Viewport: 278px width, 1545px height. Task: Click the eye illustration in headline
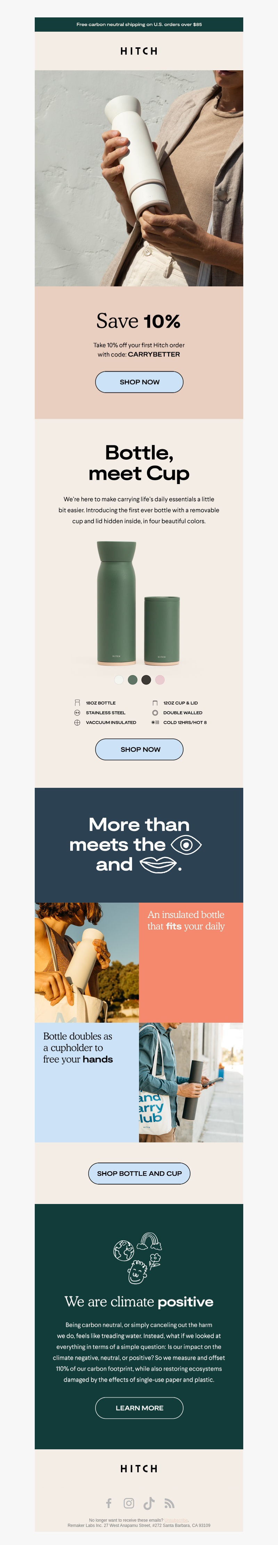click(186, 845)
